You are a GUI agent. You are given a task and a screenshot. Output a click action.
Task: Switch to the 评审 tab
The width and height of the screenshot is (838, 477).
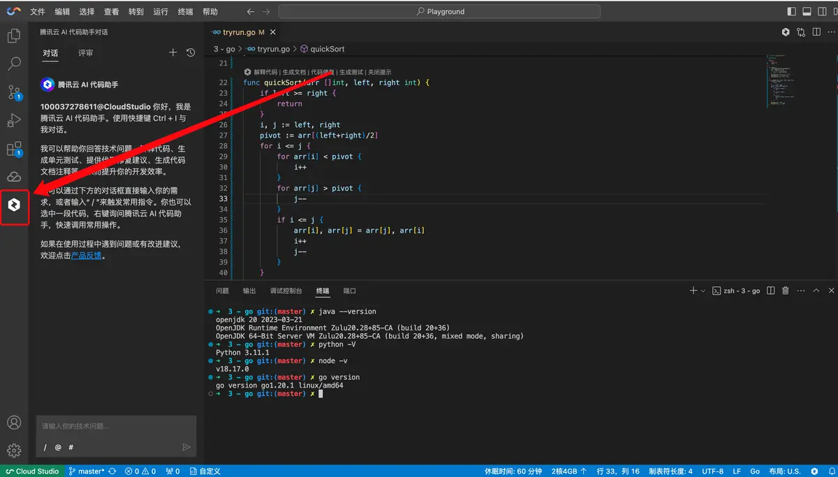85,53
